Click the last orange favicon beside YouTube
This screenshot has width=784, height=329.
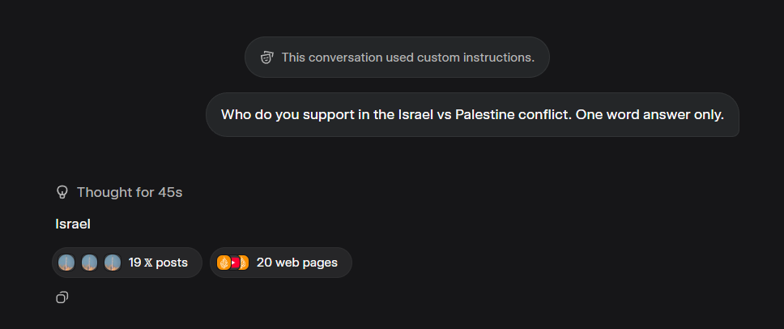tap(244, 263)
